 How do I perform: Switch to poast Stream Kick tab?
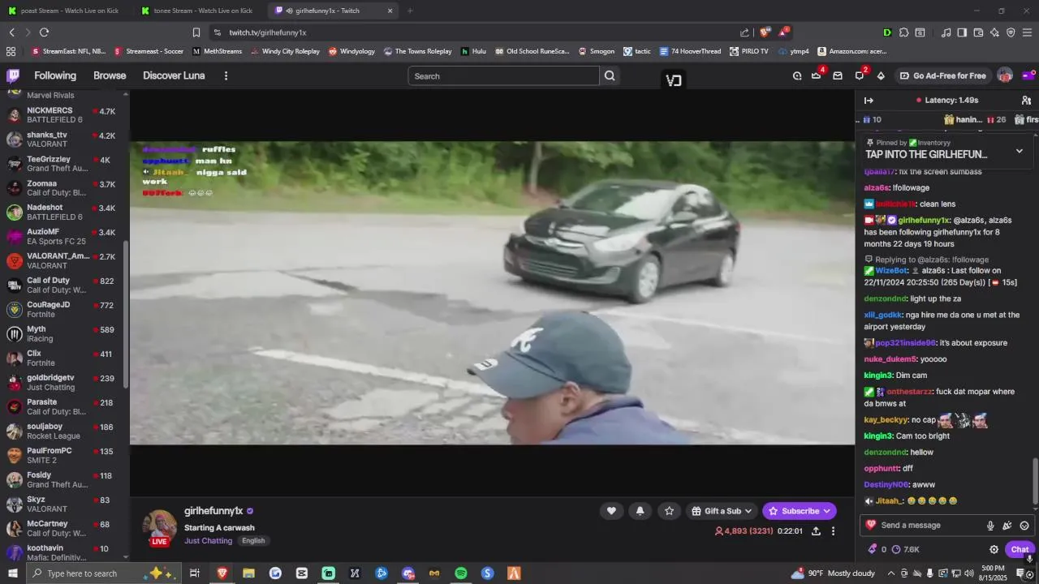65,11
